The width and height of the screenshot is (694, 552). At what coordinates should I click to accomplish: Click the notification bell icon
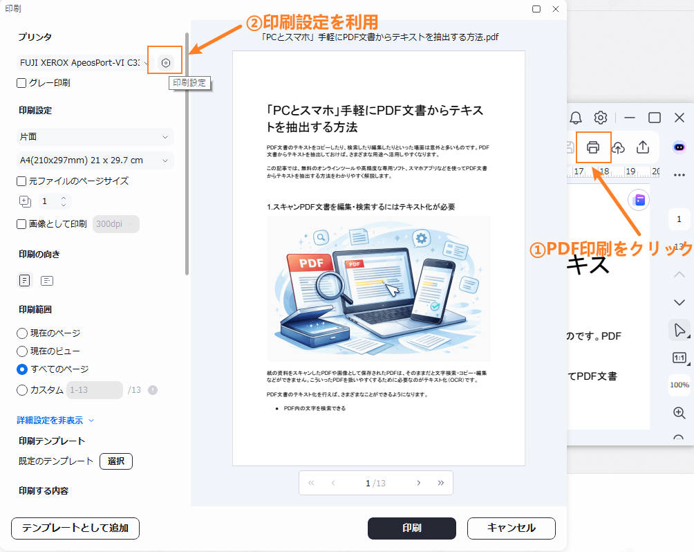point(575,118)
